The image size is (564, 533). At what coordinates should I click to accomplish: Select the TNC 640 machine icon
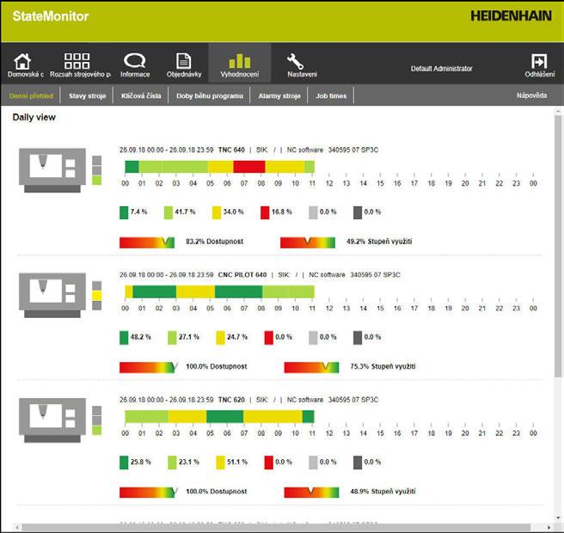(x=52, y=170)
